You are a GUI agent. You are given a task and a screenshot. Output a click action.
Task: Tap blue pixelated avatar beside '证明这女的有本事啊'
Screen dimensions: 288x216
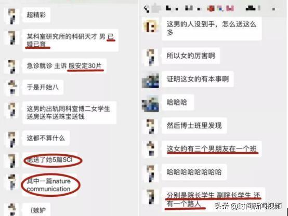click(x=150, y=80)
